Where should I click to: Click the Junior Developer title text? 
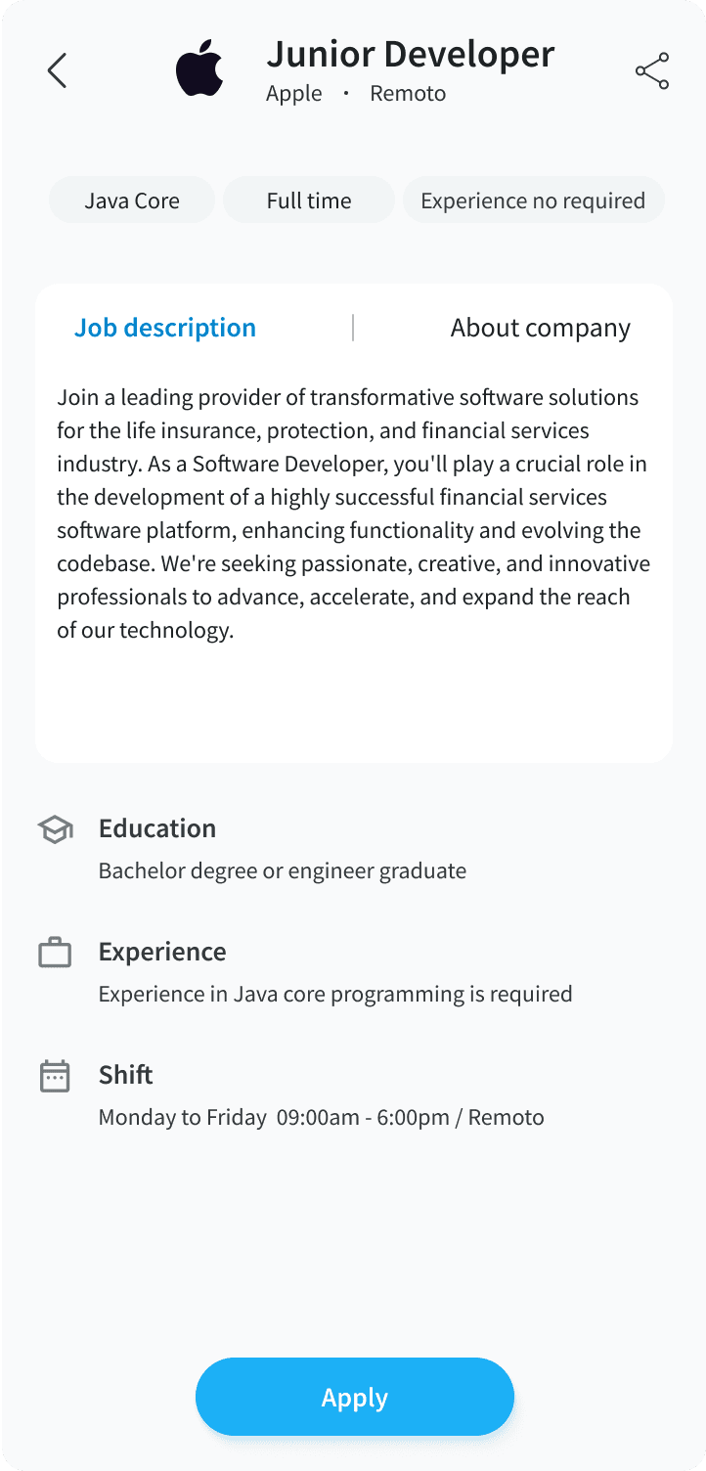click(410, 54)
